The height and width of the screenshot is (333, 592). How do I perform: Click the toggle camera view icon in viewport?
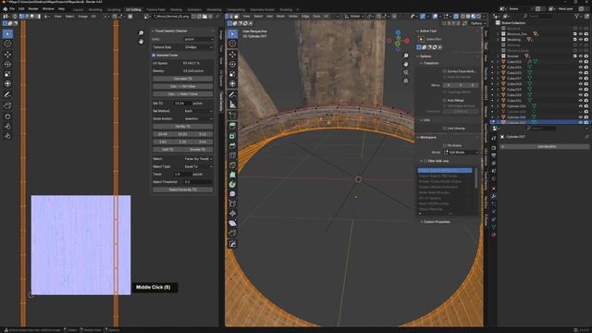[x=406, y=72]
